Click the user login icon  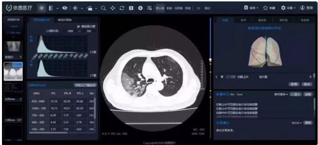point(302,8)
